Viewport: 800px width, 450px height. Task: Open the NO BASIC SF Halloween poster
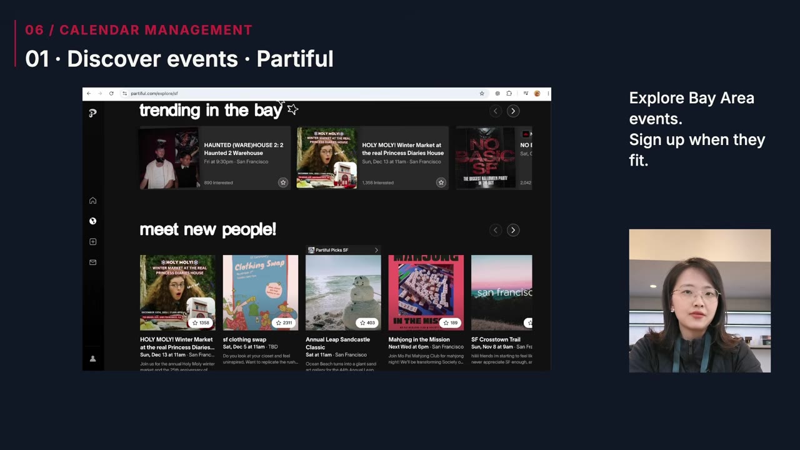[485, 158]
